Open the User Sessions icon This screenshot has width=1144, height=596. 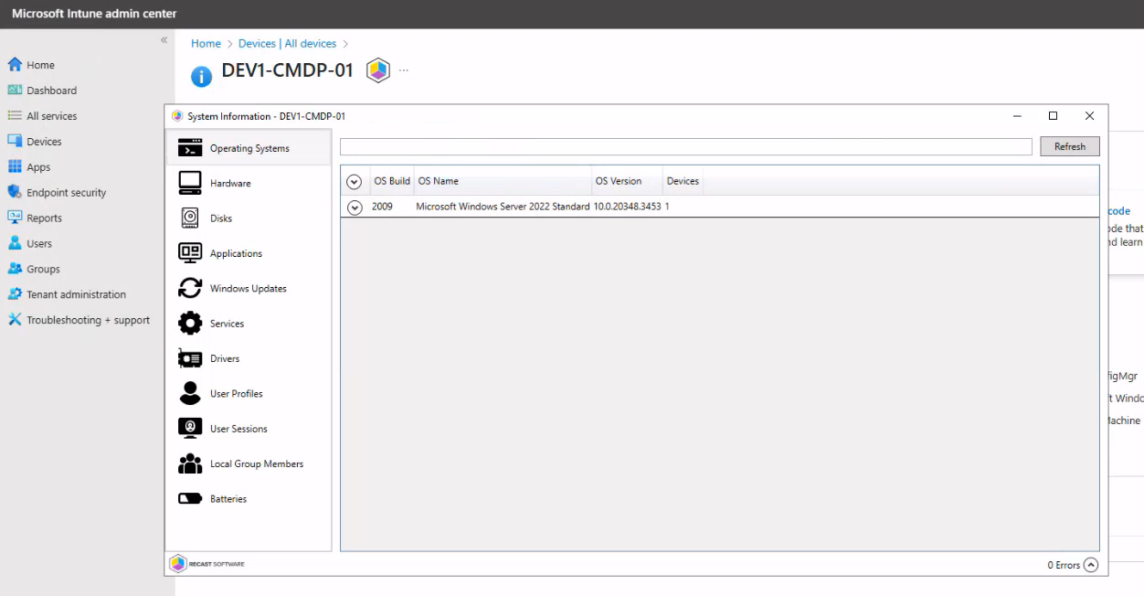pyautogui.click(x=190, y=428)
